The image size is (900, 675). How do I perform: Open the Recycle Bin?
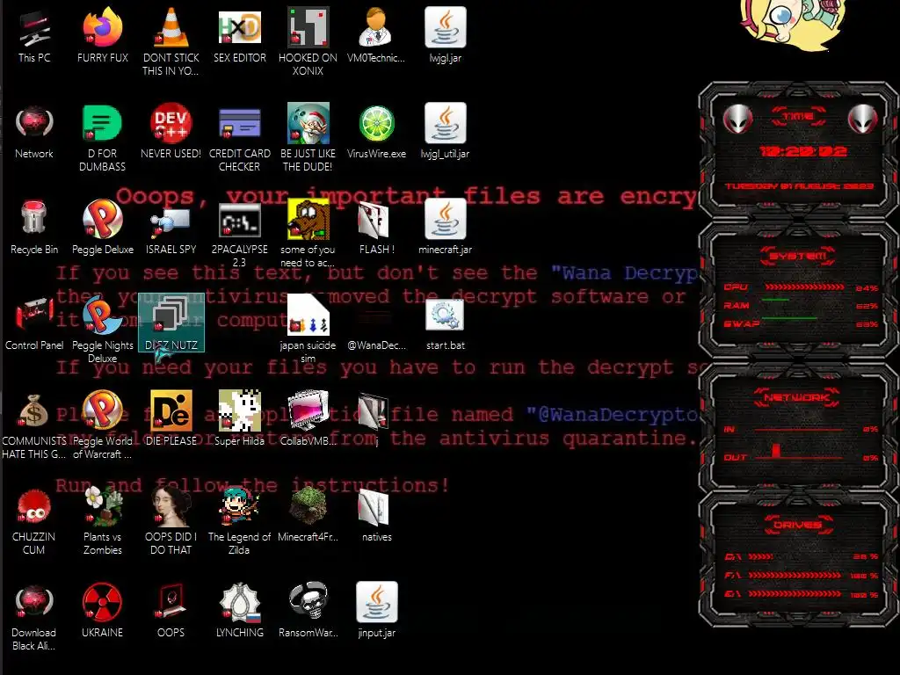pos(34,228)
